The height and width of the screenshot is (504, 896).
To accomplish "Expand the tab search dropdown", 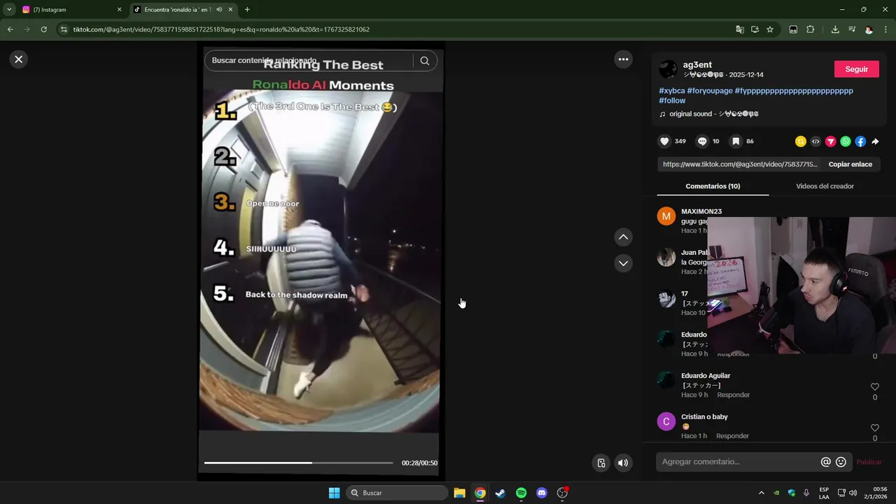I will (9, 10).
